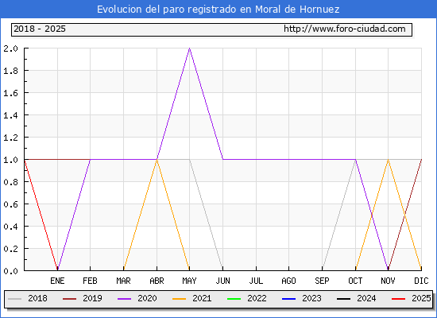Select the '2023' legend label
The width and height of the screenshot is (437, 318).
312,298
